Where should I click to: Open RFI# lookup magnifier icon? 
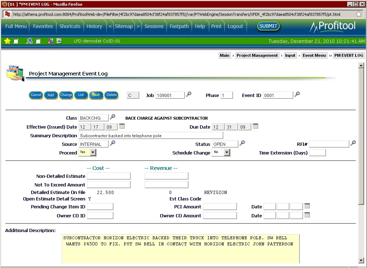point(353,143)
